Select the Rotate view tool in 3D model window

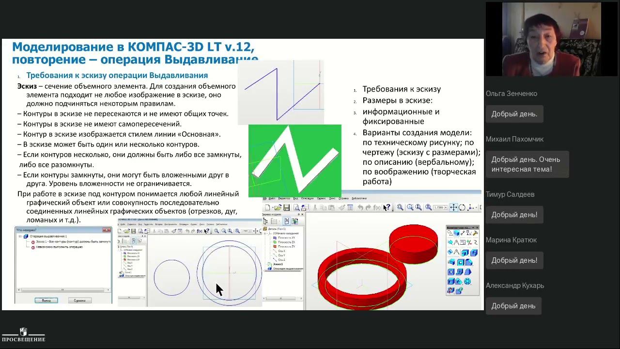[462, 207]
